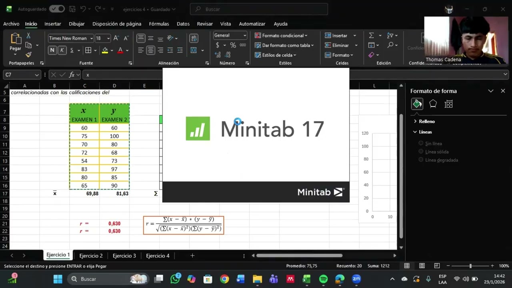Switch to Ejercicio 4 sheet tab
The width and height of the screenshot is (512, 288).
(158, 256)
